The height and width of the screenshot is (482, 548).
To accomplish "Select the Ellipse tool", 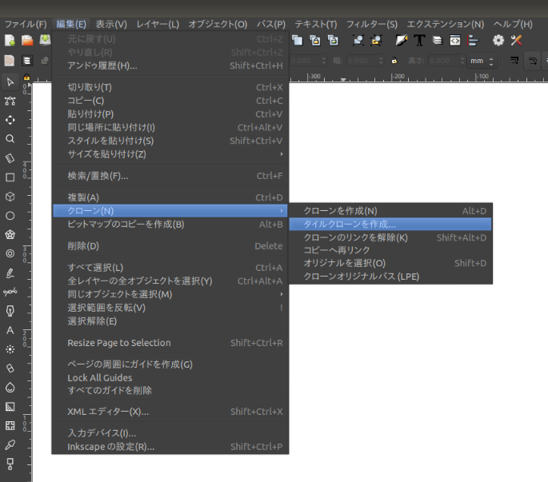I will pyautogui.click(x=10, y=216).
